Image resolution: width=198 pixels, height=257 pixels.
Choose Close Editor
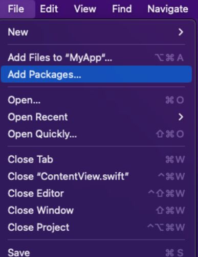[x=96, y=193]
